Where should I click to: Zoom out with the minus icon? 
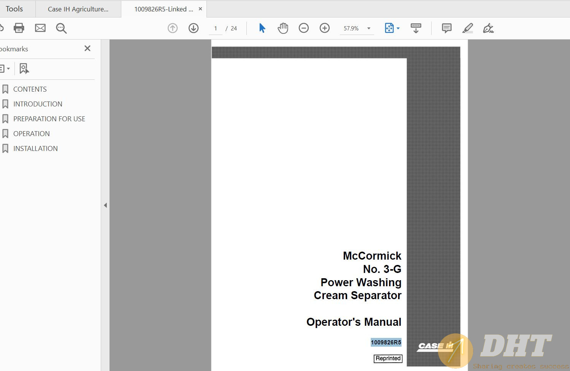point(304,28)
